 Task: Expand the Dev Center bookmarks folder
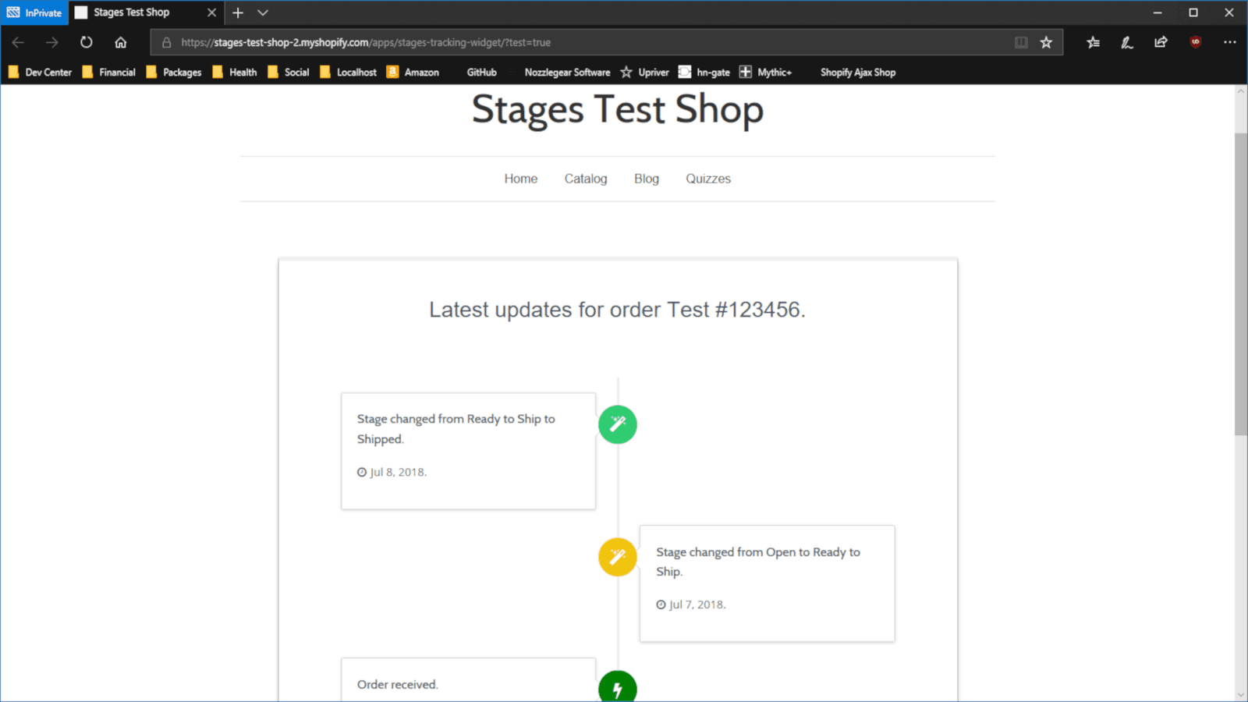pos(41,72)
